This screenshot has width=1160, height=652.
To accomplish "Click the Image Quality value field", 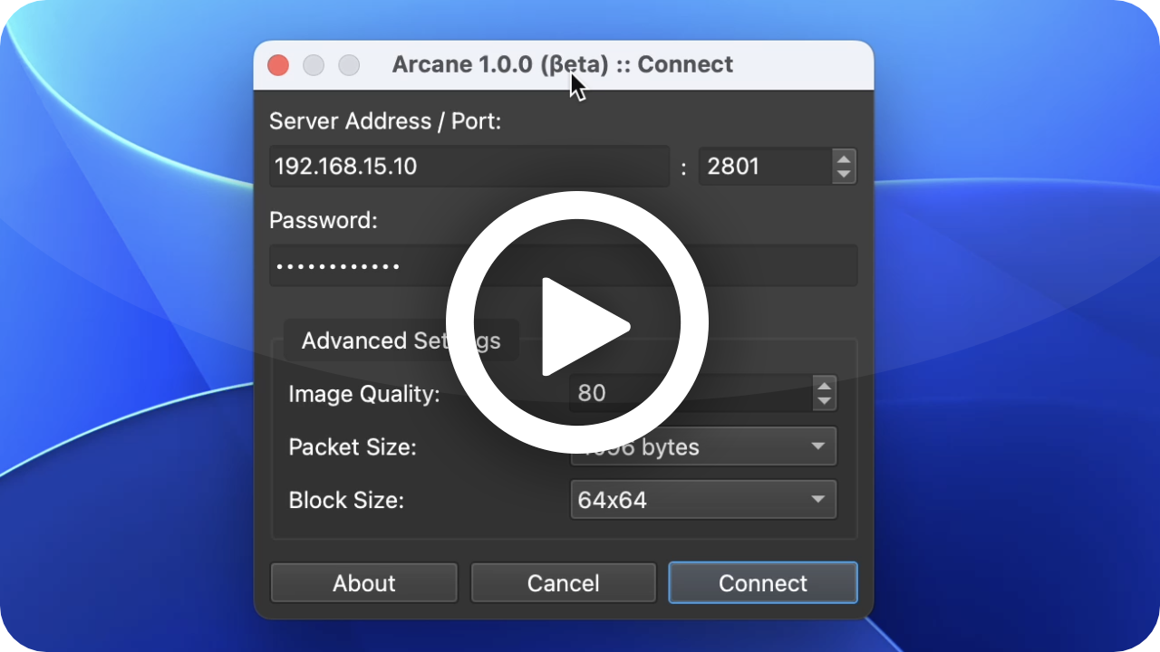I will (691, 392).
